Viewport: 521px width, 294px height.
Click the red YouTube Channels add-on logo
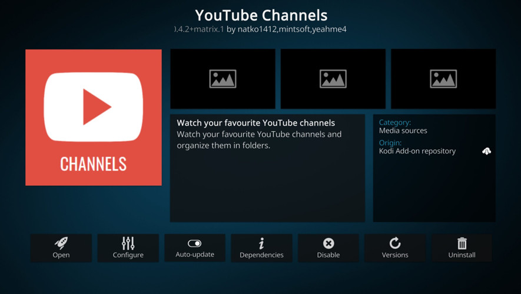(x=94, y=118)
